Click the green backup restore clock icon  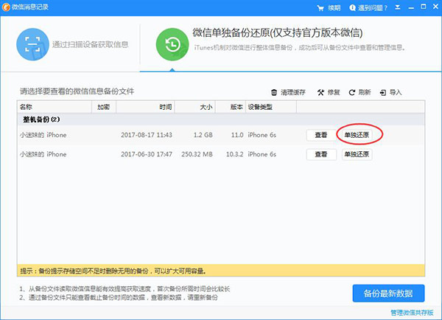click(x=172, y=44)
